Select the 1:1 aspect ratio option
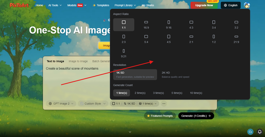 [x=124, y=25]
